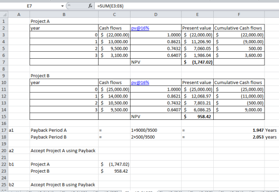Viewport: 279px width, 192px height.
Task: Select Project B NPV value 958.42 in row 15
Action: click(197, 116)
